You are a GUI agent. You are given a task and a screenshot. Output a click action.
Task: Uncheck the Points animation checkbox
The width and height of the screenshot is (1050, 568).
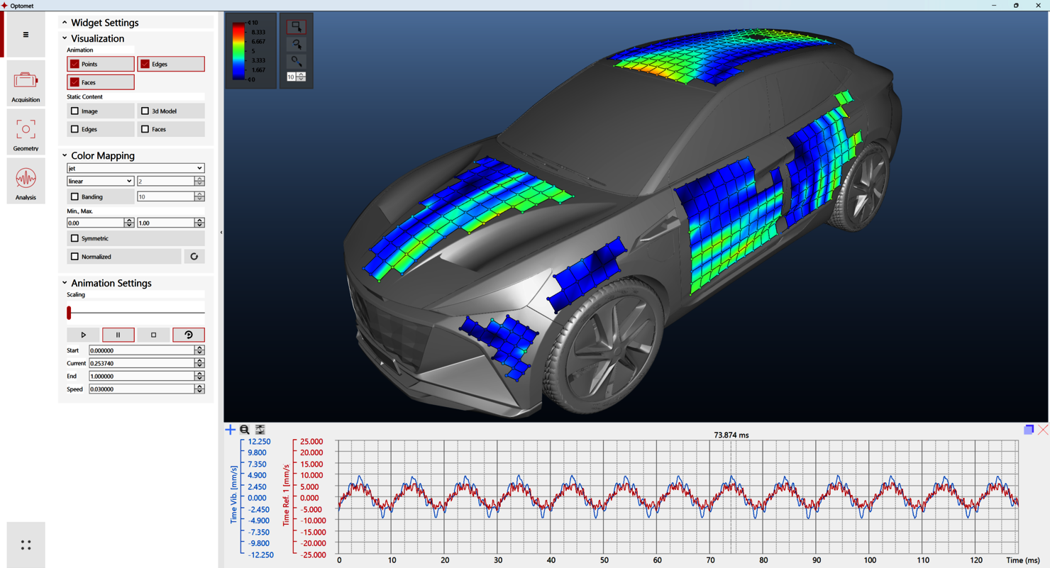click(x=75, y=65)
